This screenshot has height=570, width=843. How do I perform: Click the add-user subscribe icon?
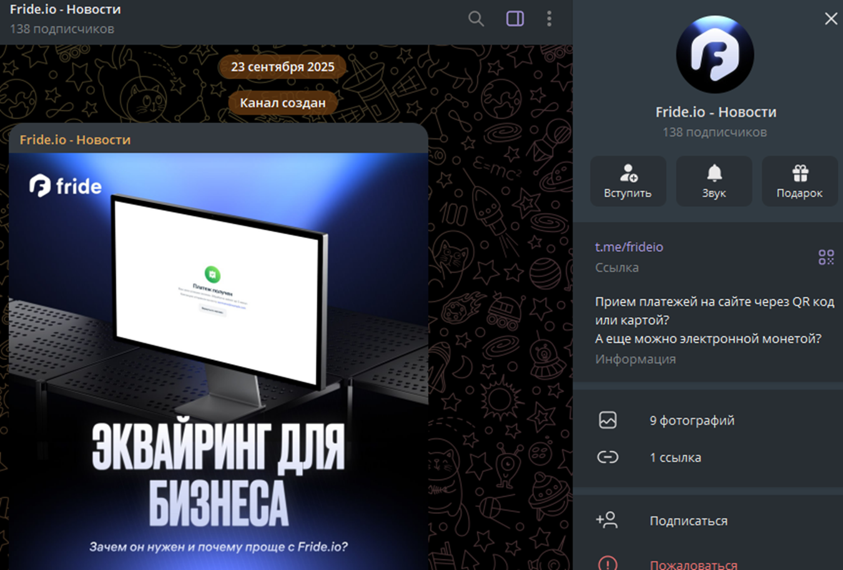coord(606,520)
